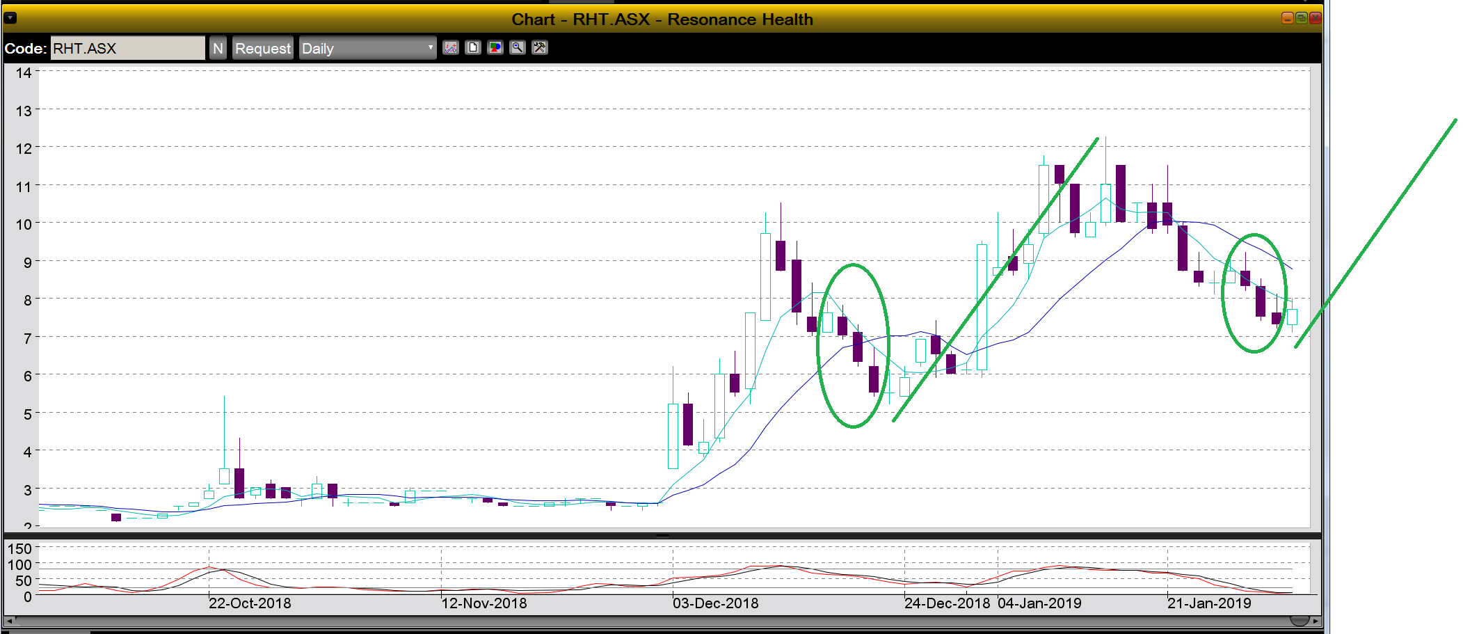Click the 03-Dec-2018 date label
The width and height of the screenshot is (1463, 634).
pos(716,603)
